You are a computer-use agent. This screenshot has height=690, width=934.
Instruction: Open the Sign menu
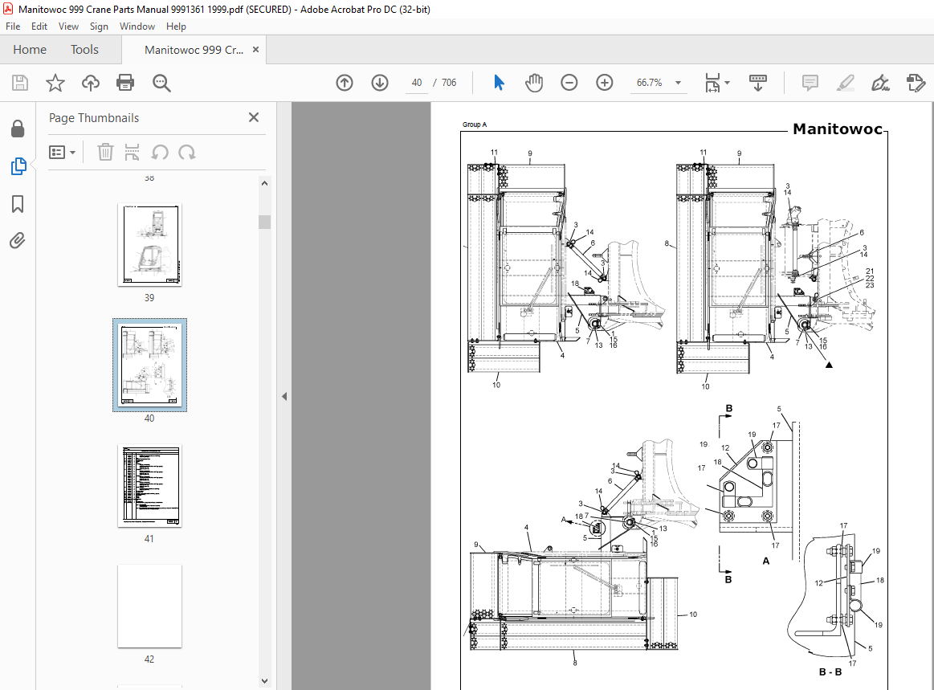point(99,27)
